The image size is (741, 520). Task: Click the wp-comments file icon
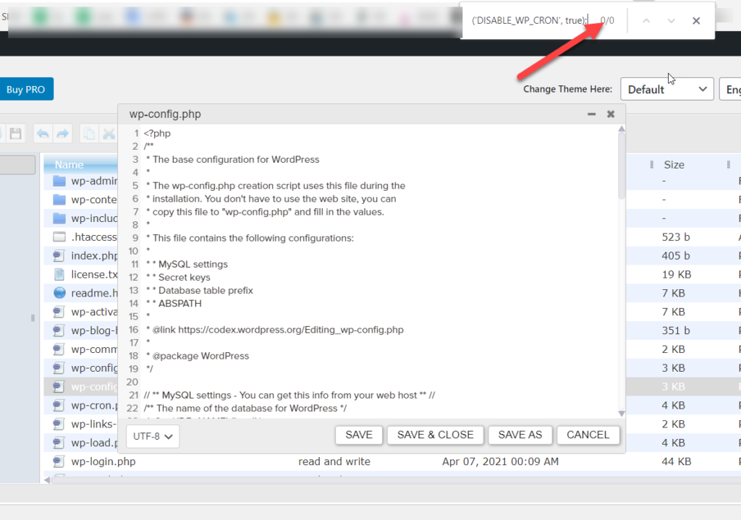click(x=59, y=349)
